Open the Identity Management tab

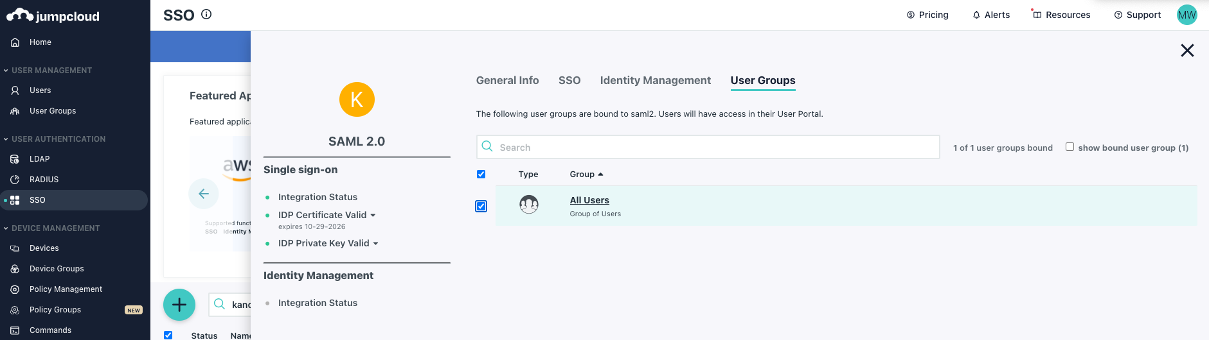[x=655, y=80]
